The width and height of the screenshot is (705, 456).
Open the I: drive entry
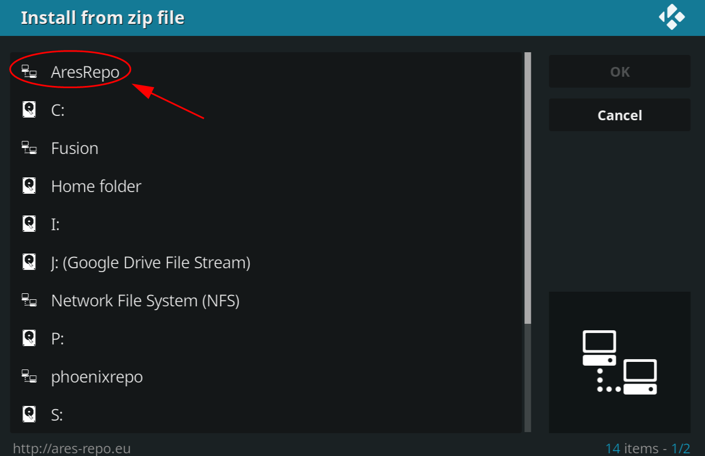pyautogui.click(x=266, y=224)
